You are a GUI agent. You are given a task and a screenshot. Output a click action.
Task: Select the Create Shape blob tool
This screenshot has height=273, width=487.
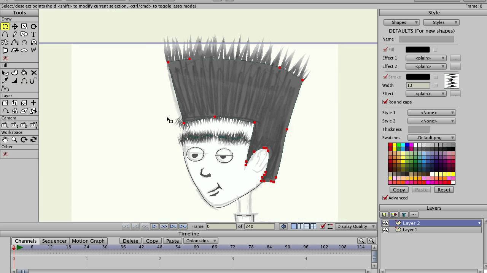[x=14, y=72]
